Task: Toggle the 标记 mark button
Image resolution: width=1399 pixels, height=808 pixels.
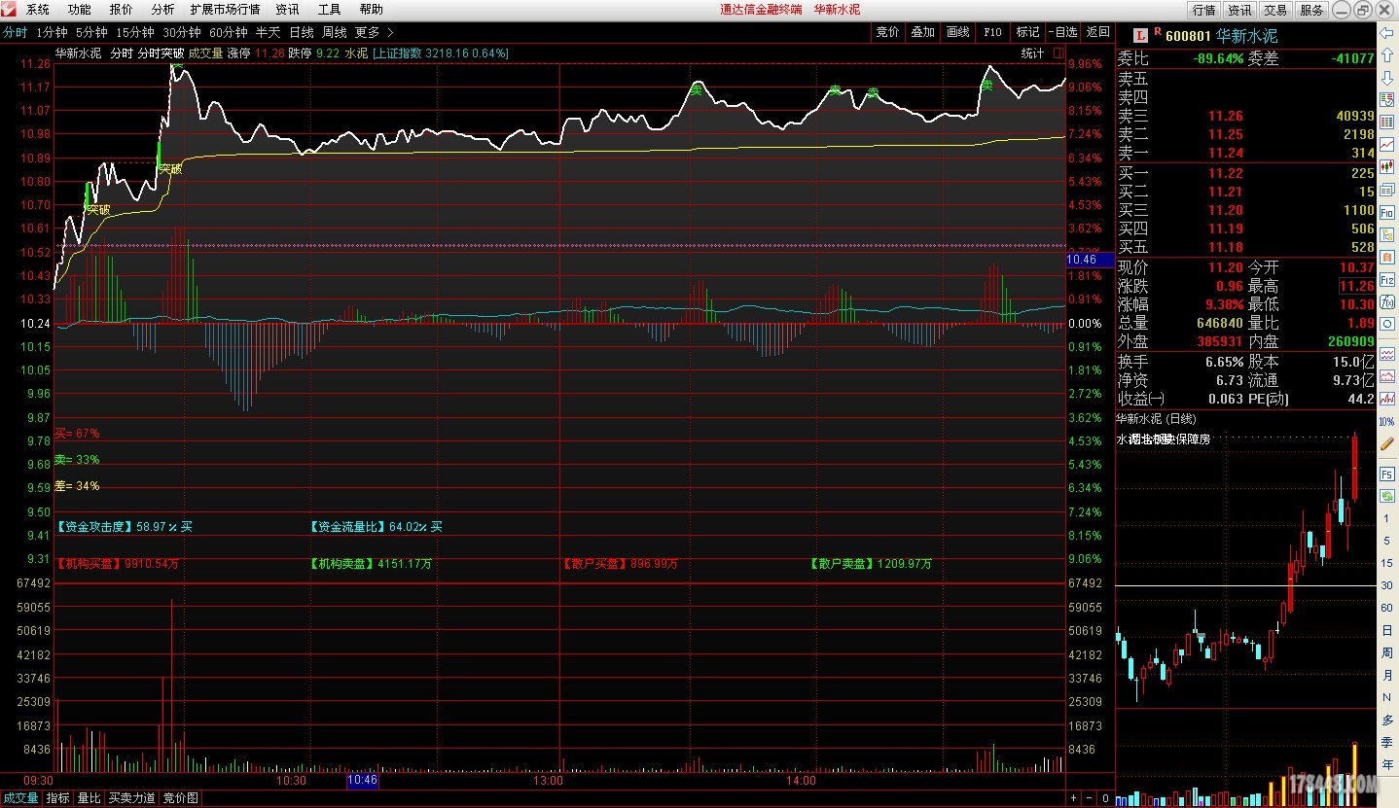Action: click(x=1027, y=32)
